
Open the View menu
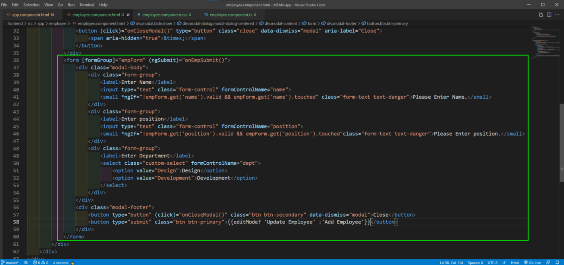click(48, 5)
